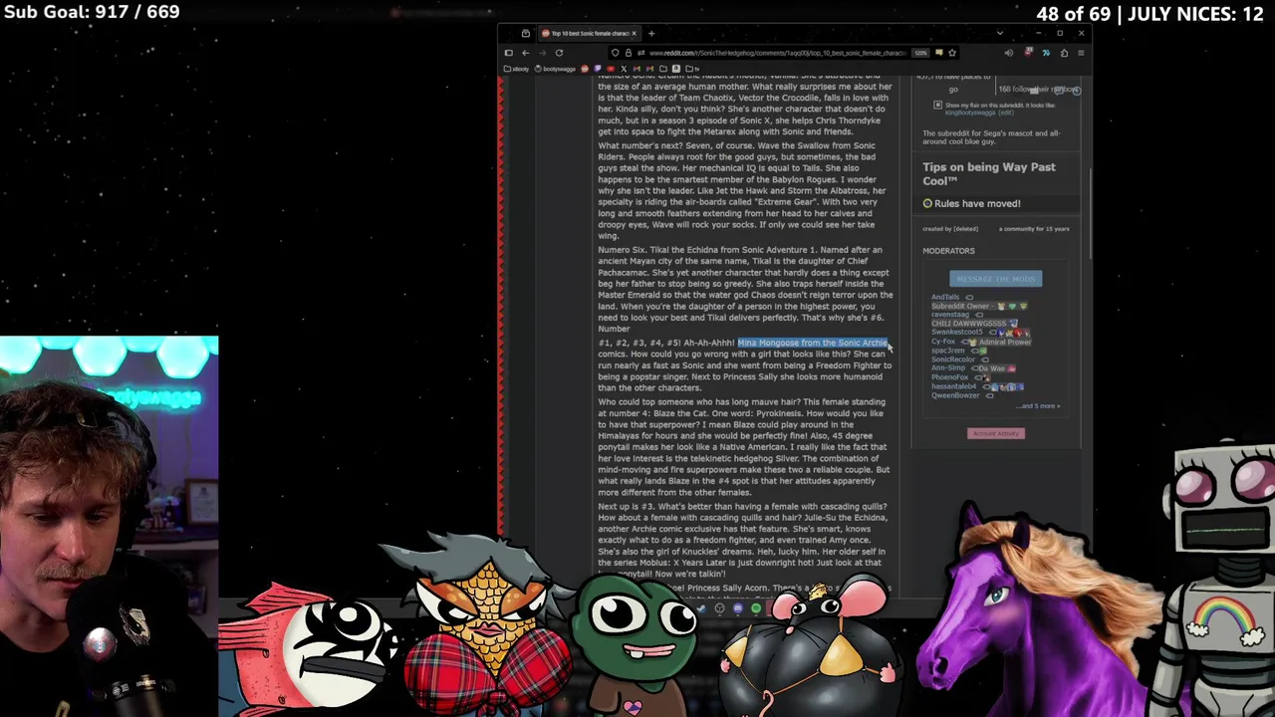The image size is (1275, 717).
Task: Click the Account Activity button
Action: 995,433
